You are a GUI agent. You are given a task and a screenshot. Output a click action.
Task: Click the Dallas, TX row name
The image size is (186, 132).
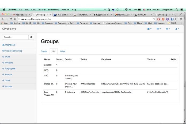[x=49, y=84]
